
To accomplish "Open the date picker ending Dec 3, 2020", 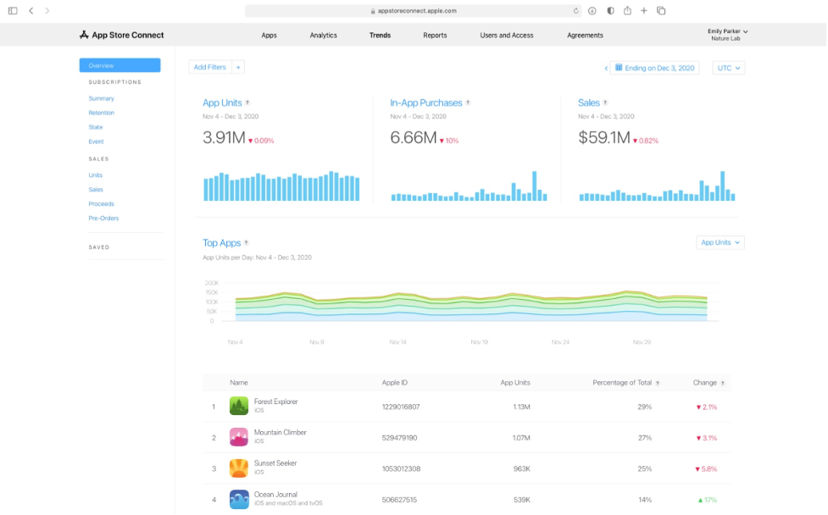I will click(x=654, y=68).
